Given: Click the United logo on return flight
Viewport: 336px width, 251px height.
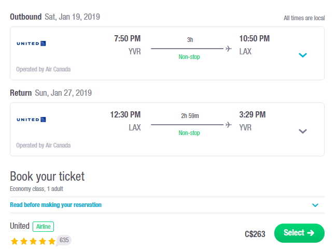Looking at the screenshot, I should click(x=31, y=120).
